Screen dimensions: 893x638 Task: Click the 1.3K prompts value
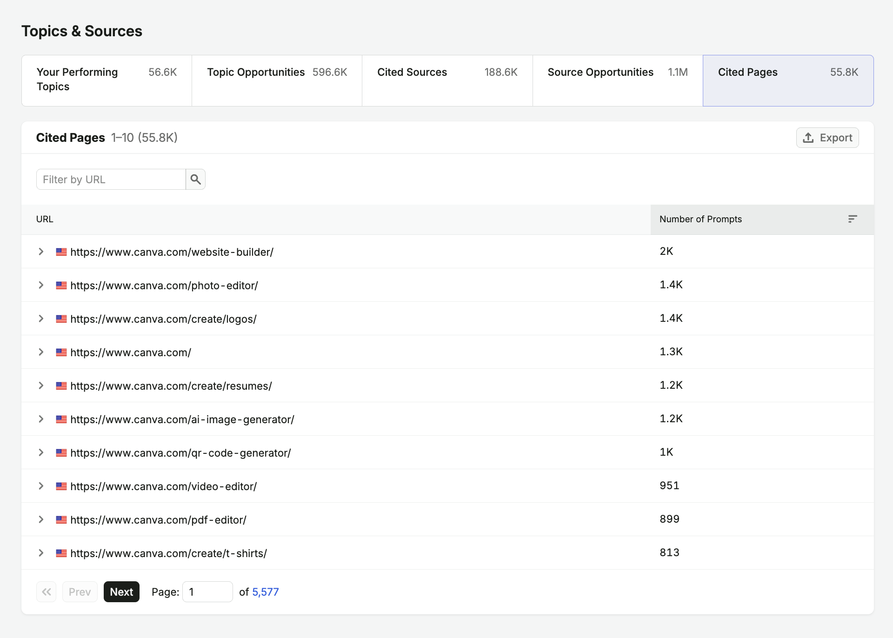(671, 352)
